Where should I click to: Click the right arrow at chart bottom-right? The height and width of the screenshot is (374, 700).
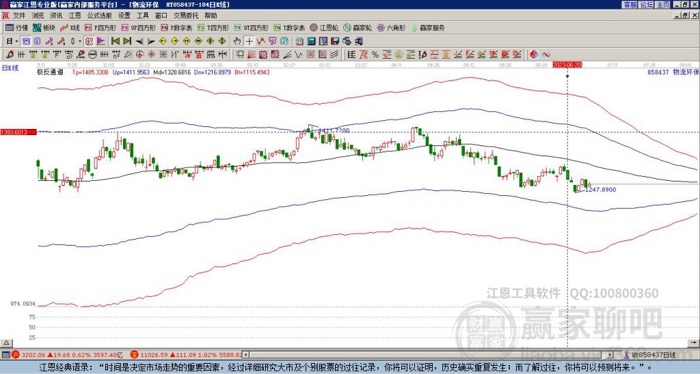[x=695, y=343]
